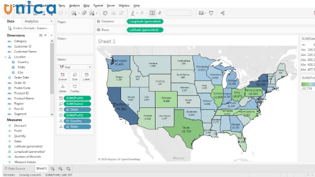
Task: Select the Longitude (generated) pill in Columns
Action: coord(144,21)
